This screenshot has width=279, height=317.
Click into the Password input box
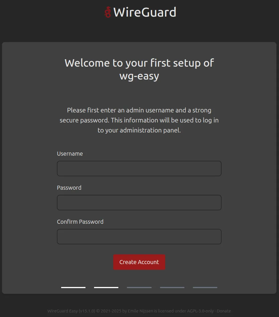(139, 203)
